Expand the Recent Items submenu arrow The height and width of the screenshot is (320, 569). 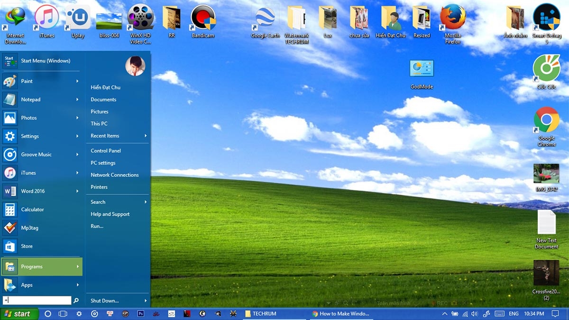(146, 136)
